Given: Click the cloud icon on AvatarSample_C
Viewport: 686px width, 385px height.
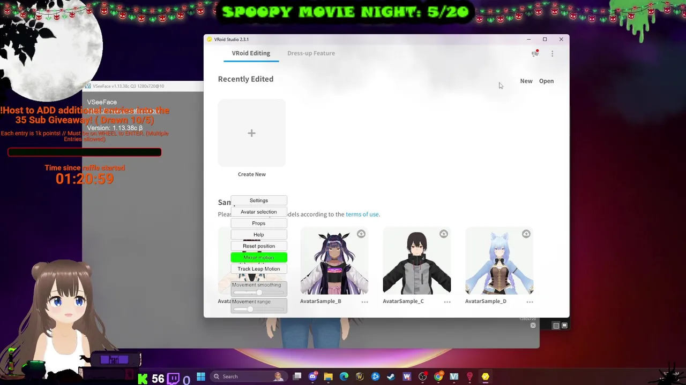Looking at the screenshot, I should [444, 234].
